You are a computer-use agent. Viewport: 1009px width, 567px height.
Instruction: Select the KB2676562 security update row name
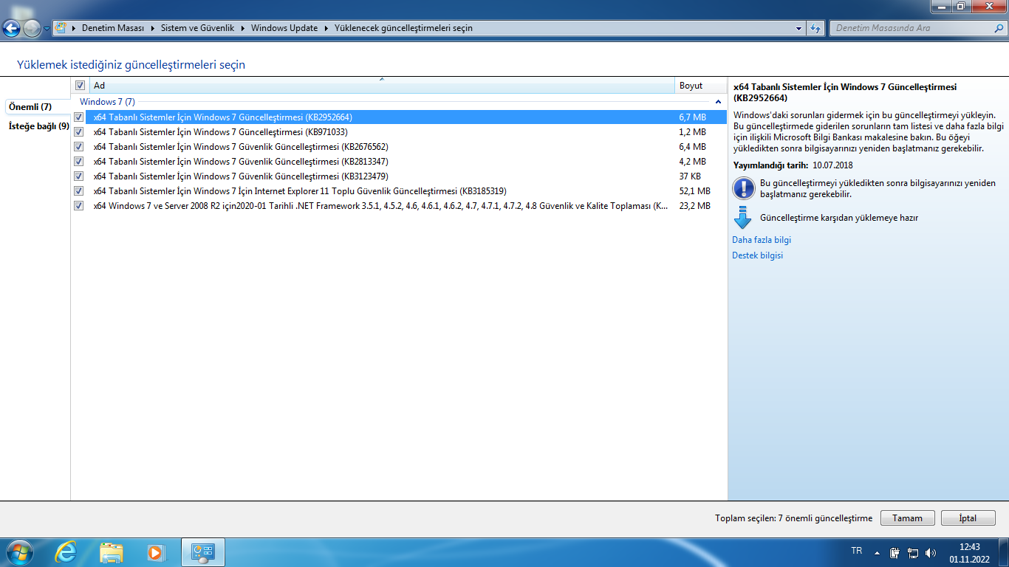tap(241, 146)
